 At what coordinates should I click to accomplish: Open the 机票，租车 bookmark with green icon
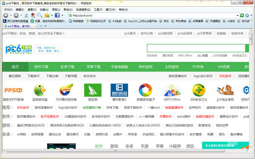tap(48, 21)
